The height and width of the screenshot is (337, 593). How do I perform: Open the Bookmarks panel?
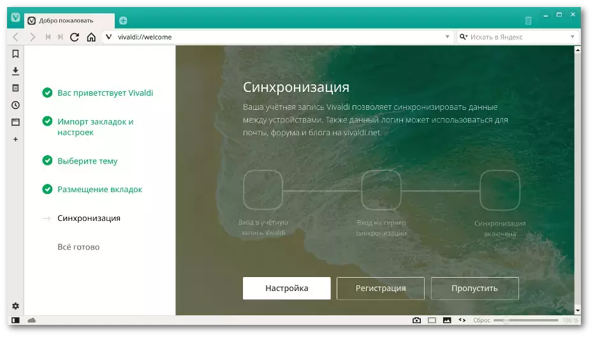pyautogui.click(x=15, y=54)
